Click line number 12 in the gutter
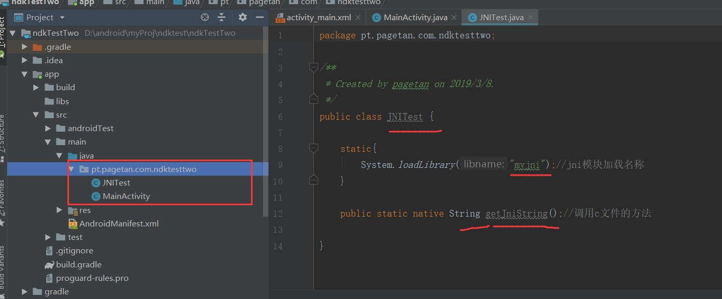This screenshot has width=722, height=299. click(278, 213)
